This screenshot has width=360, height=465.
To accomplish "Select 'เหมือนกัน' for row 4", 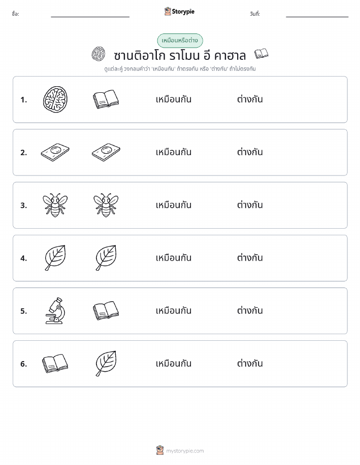I will pyautogui.click(x=174, y=258).
